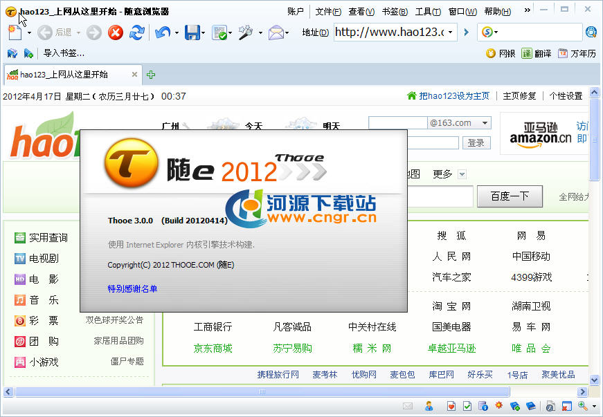Click the popup blocker icon in status bar
The height and width of the screenshot is (417, 603).
tap(567, 406)
